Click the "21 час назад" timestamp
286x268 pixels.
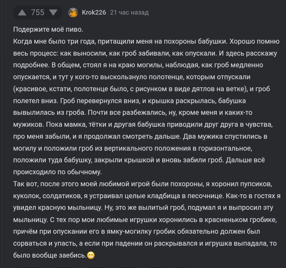coord(130,12)
